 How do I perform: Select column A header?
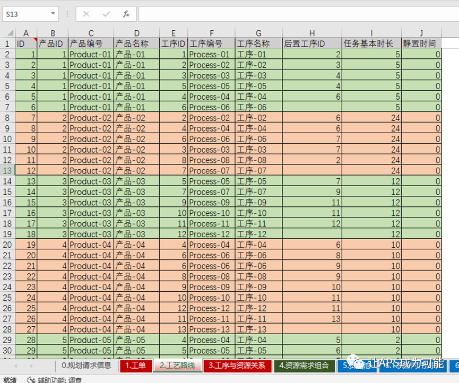pos(26,33)
